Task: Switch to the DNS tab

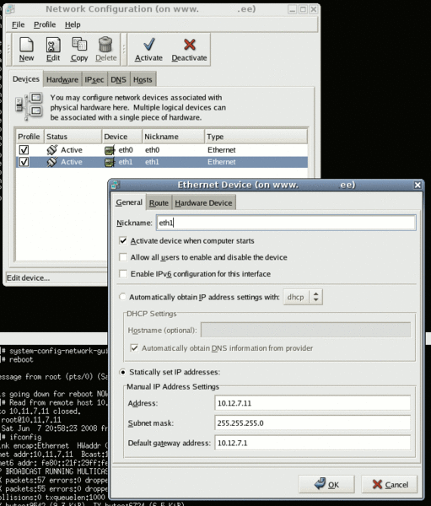Action: click(118, 80)
